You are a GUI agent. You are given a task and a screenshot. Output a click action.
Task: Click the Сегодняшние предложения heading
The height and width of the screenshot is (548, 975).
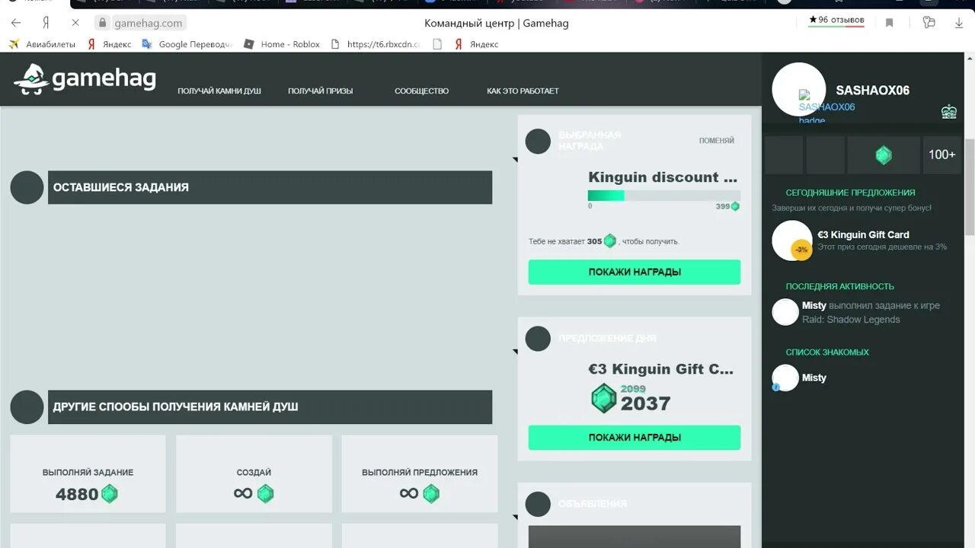850,193
